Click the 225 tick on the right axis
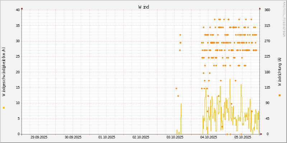Viewport: 287px width, 143px height. tap(267, 56)
